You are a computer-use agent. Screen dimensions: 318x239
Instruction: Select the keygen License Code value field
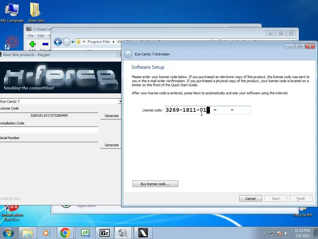(49, 116)
